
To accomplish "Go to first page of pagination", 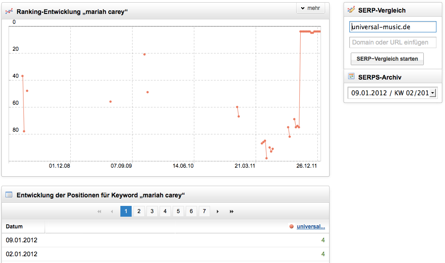I will [x=99, y=211].
